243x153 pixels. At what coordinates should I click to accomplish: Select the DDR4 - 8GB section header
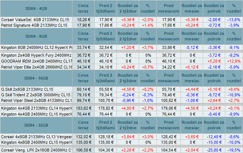36,36
